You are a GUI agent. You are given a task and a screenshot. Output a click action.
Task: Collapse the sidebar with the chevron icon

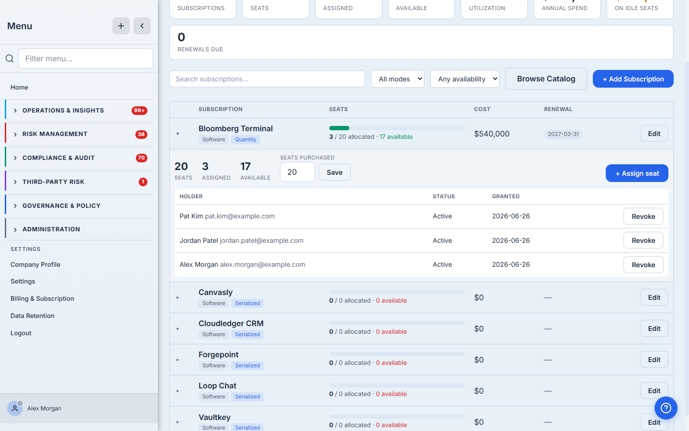pyautogui.click(x=142, y=26)
